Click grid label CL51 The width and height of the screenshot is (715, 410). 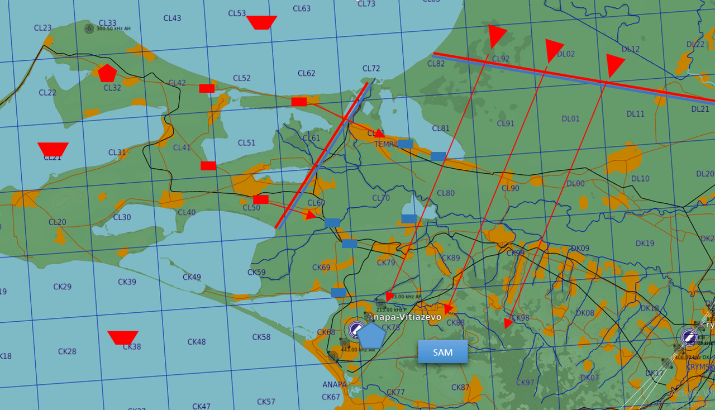(x=246, y=142)
